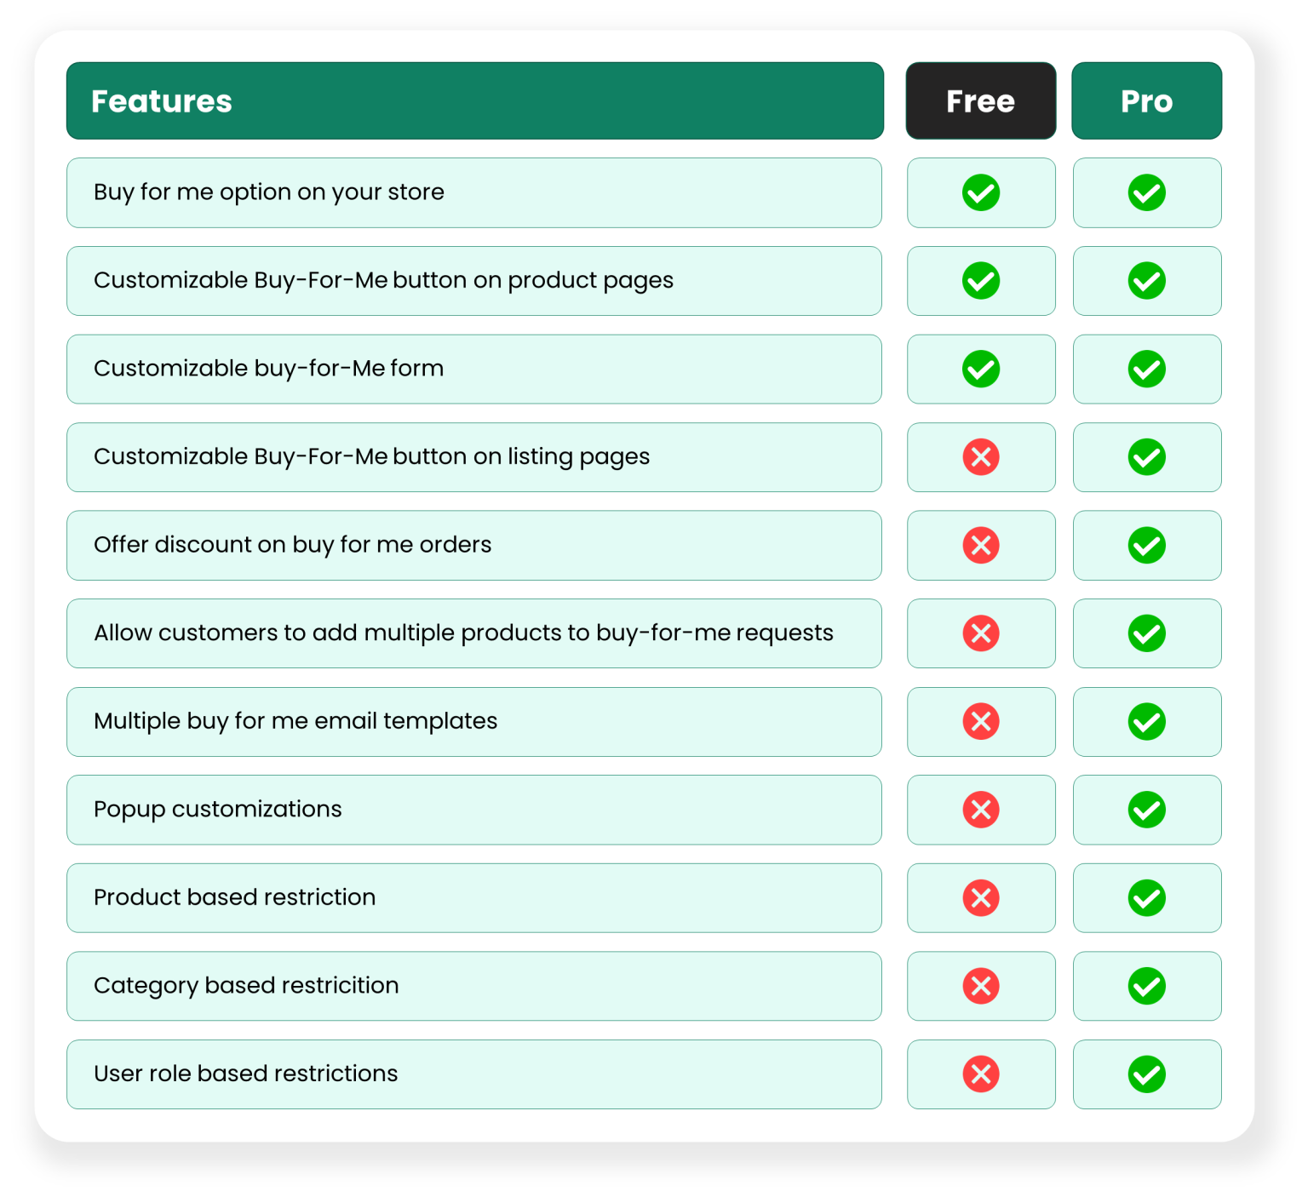
Task: Click Free red cross for User role restrictions
Action: 981,1074
